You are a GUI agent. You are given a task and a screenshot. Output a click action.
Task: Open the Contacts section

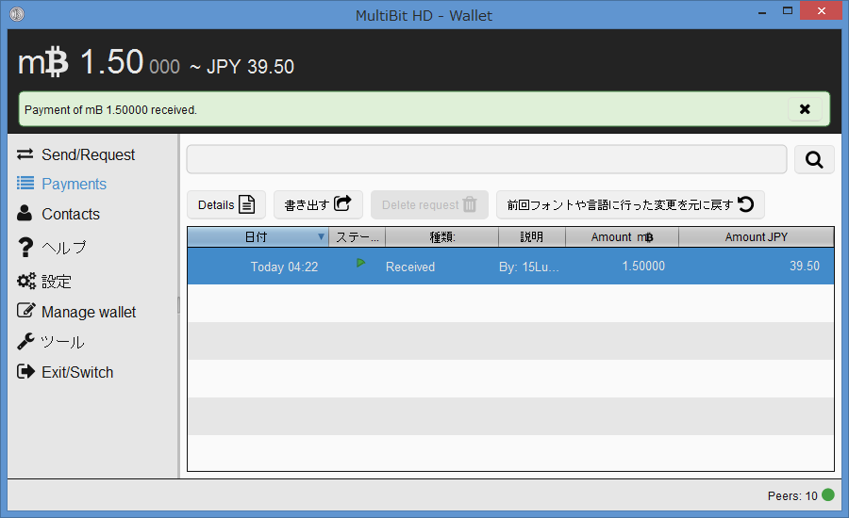point(58,214)
